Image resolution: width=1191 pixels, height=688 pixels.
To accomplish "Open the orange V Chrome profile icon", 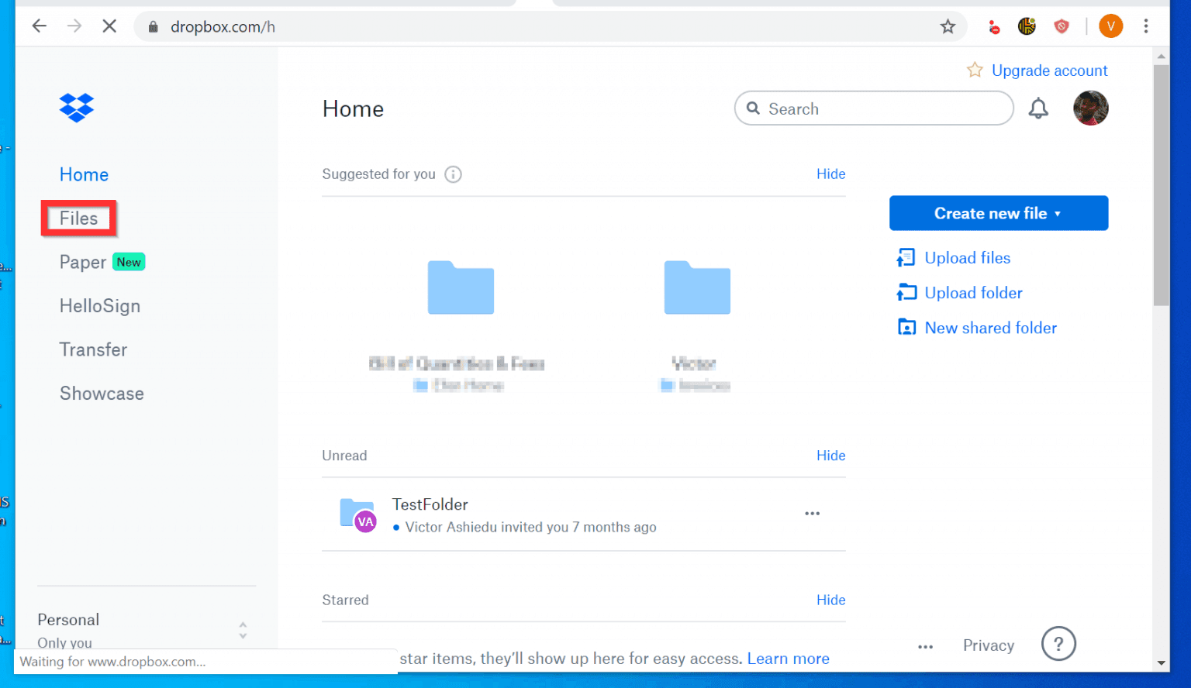I will 1110,26.
